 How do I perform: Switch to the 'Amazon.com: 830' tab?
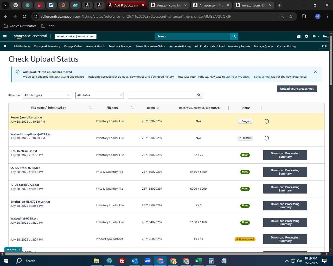point(253,5)
